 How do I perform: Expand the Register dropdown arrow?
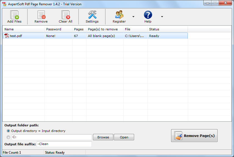point(133,17)
